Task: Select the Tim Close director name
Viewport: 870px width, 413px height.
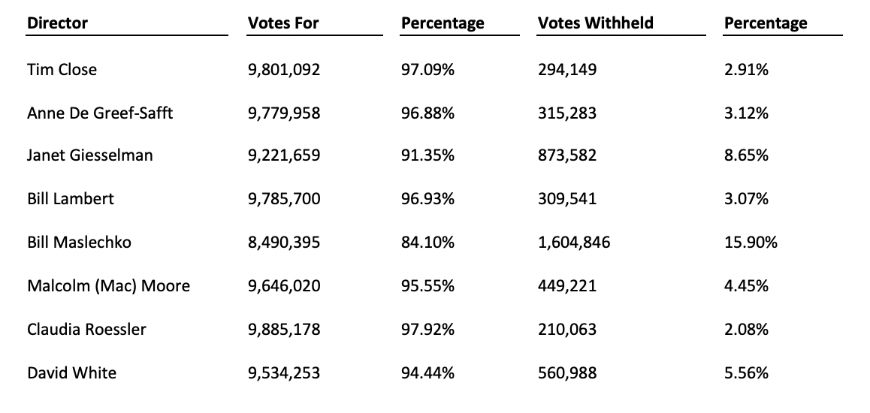Action: coord(62,70)
